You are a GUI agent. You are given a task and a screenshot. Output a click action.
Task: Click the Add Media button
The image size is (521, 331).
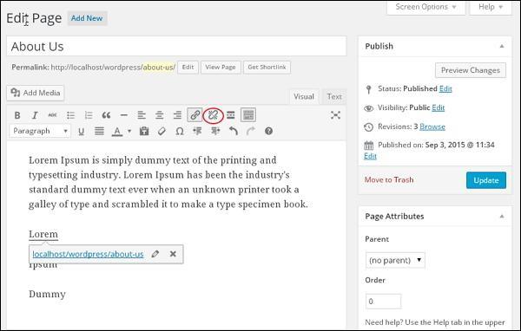(x=36, y=93)
